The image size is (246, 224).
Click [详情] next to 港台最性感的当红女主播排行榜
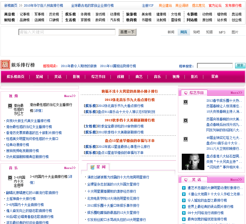point(38,111)
